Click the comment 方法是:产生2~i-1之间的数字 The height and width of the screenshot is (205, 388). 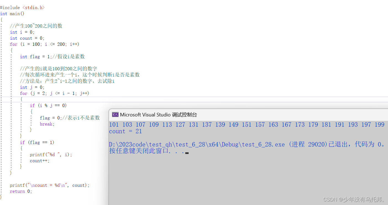[x=67, y=81]
